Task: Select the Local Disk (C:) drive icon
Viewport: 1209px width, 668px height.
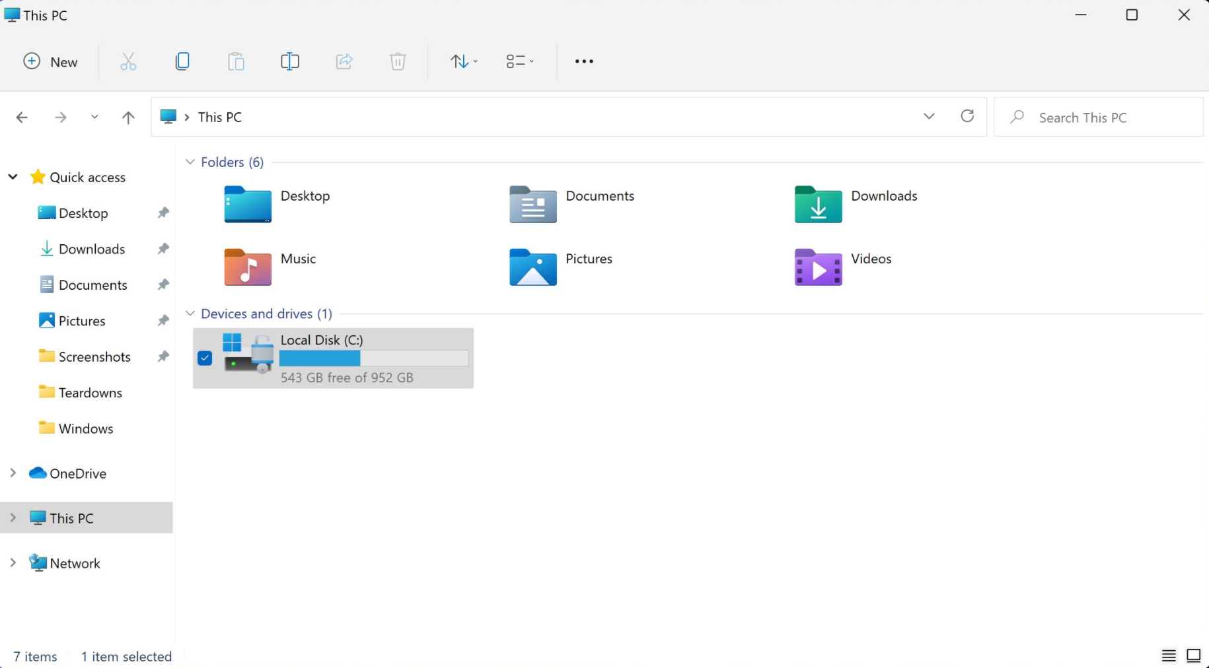Action: point(248,353)
